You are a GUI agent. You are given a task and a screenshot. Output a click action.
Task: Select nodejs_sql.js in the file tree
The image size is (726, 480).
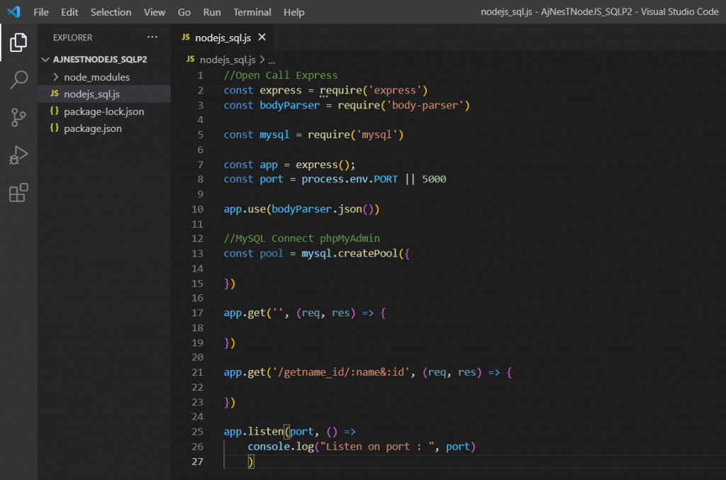[x=94, y=94]
